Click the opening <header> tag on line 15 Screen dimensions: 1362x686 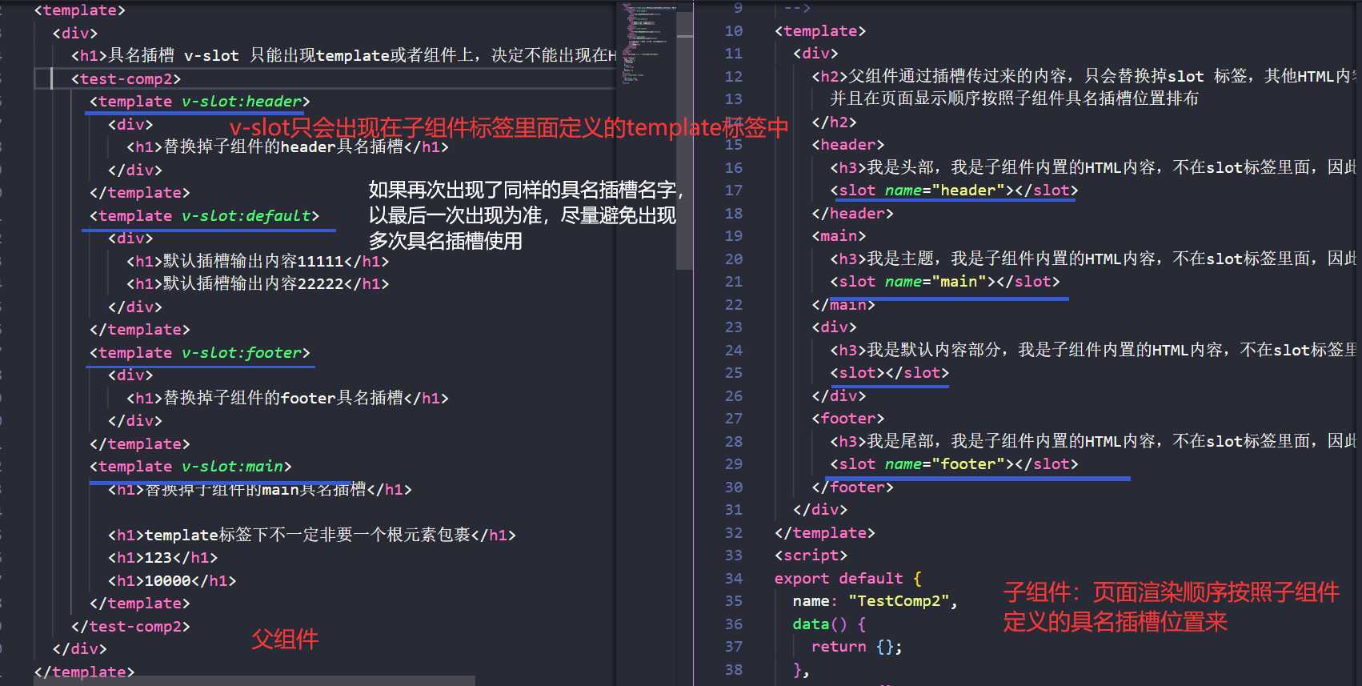coord(847,145)
